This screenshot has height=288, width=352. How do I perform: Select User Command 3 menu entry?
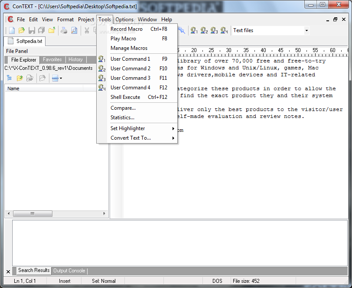pyautogui.click(x=137, y=78)
